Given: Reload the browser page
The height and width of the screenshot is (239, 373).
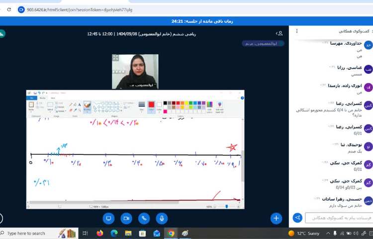Looking at the screenshot, I should pos(9,10).
